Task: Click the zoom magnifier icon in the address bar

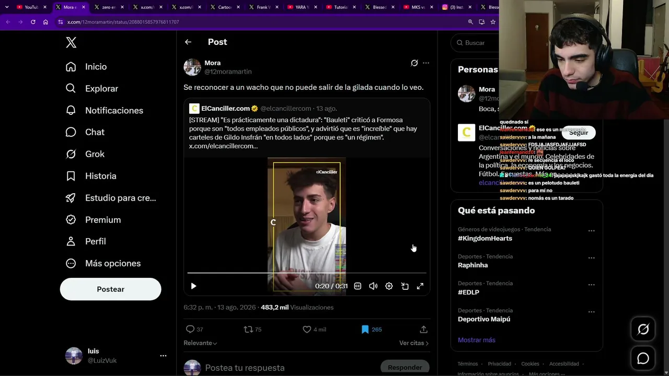Action: tap(470, 22)
